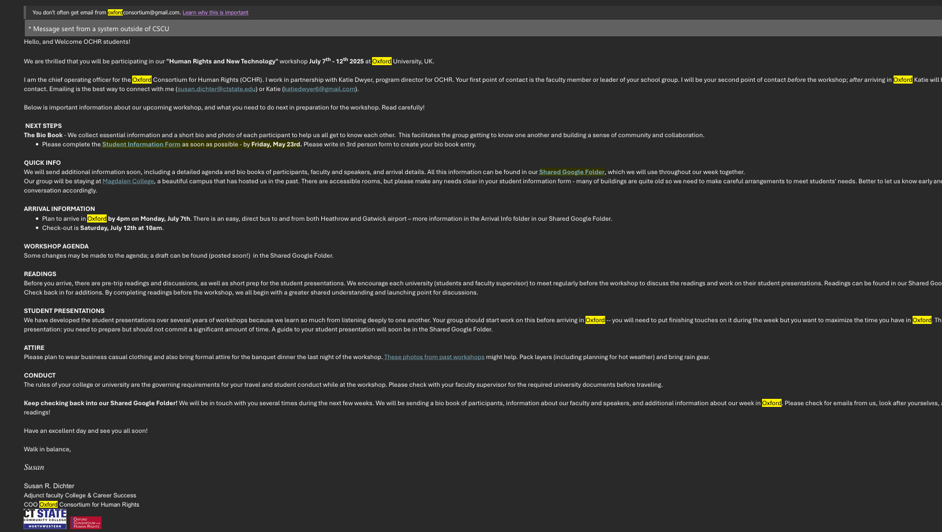This screenshot has width=942, height=532.
Task: Click the katiedwyer6@gmail.com email link
Action: [x=320, y=89]
